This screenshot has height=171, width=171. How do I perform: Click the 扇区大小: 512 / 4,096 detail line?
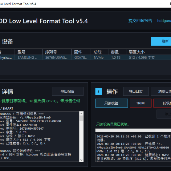click(25, 140)
